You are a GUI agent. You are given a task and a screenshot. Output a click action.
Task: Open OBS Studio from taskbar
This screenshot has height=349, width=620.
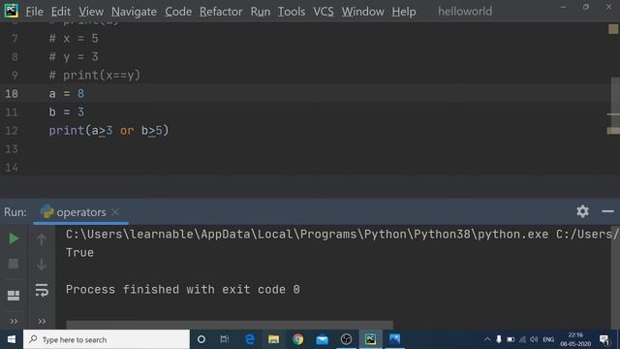(346, 339)
